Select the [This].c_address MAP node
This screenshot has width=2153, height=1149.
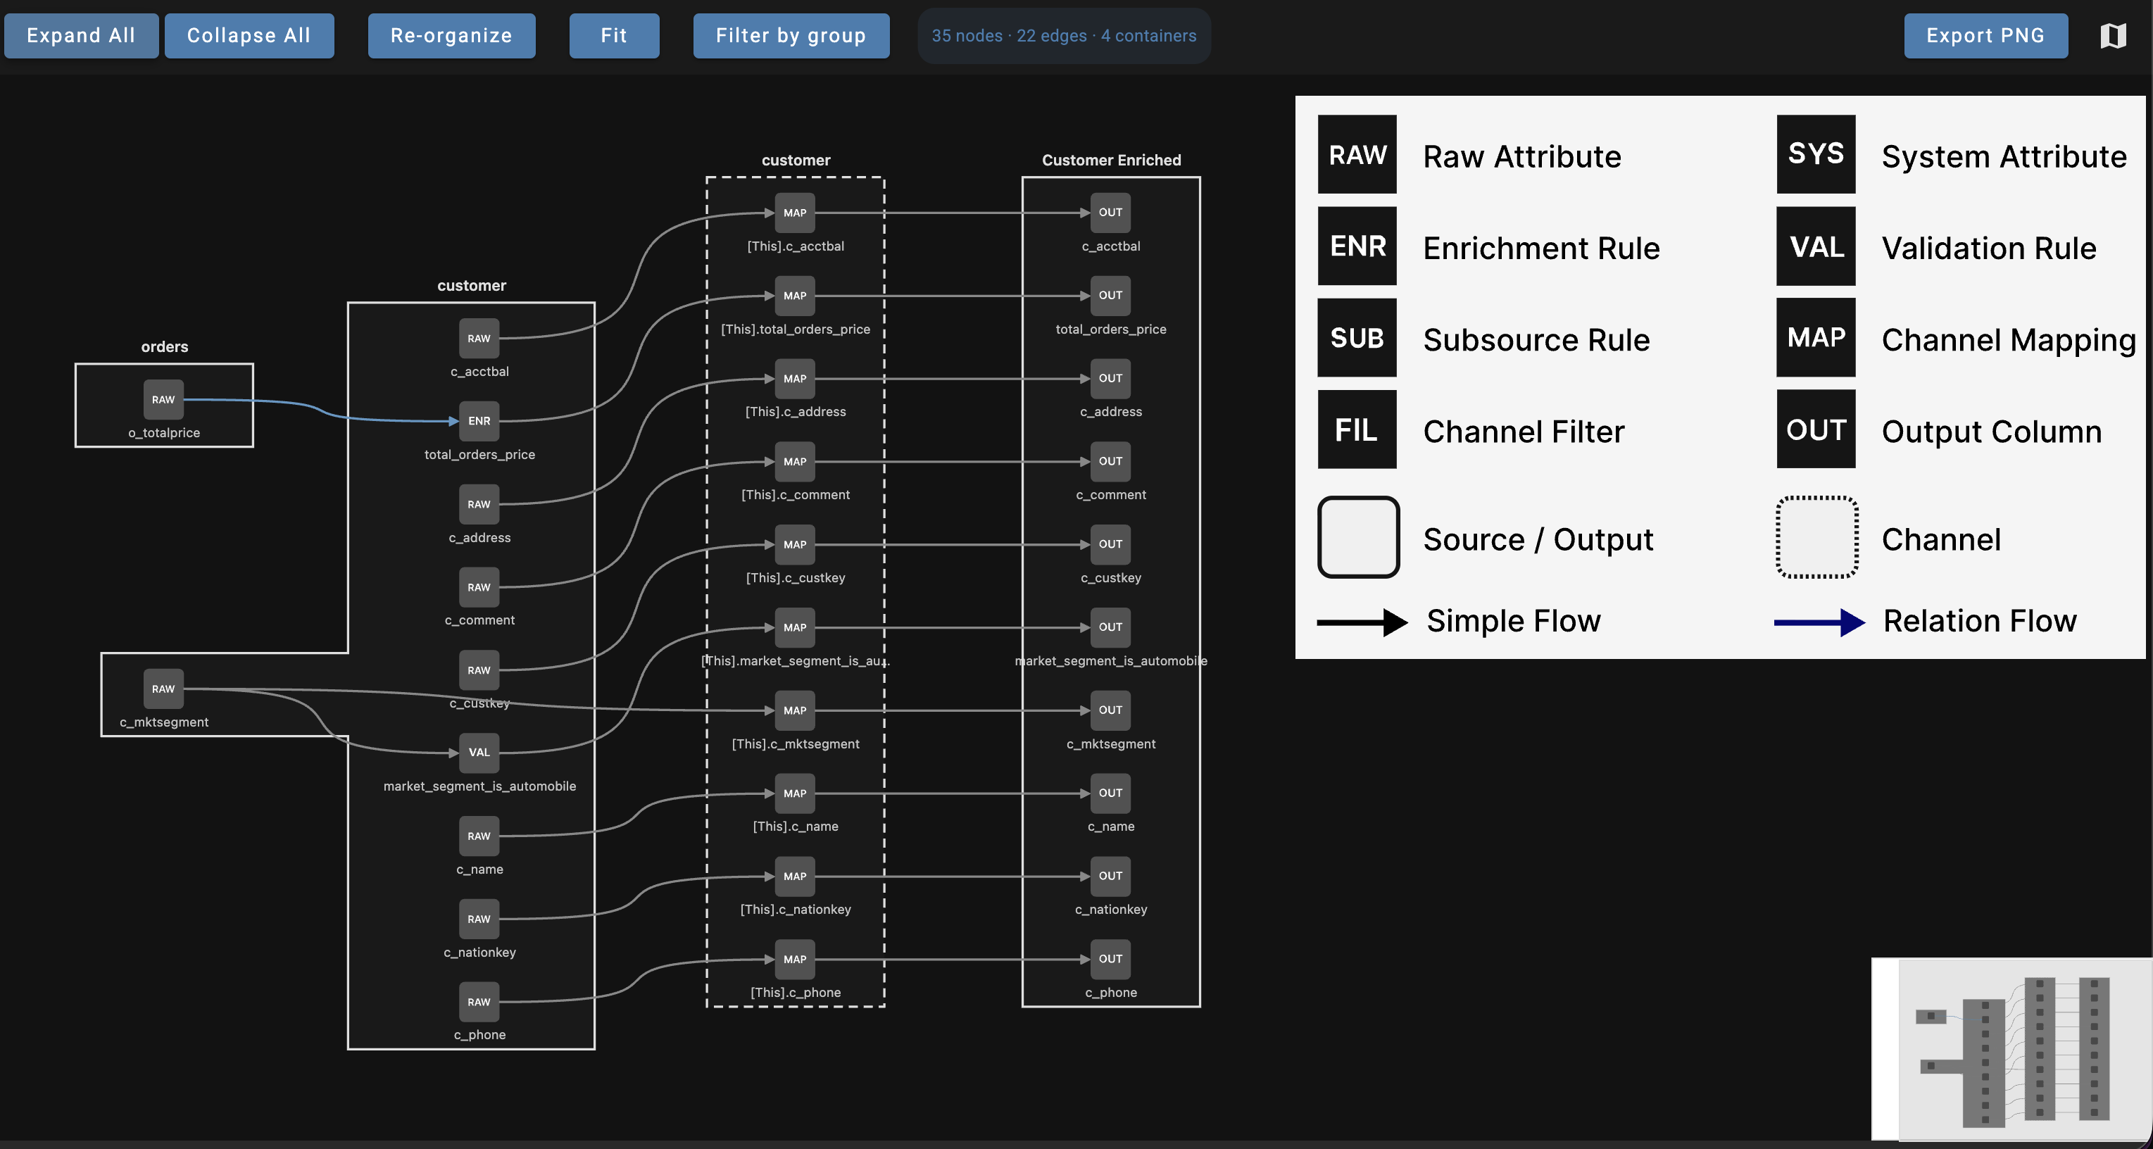click(795, 379)
